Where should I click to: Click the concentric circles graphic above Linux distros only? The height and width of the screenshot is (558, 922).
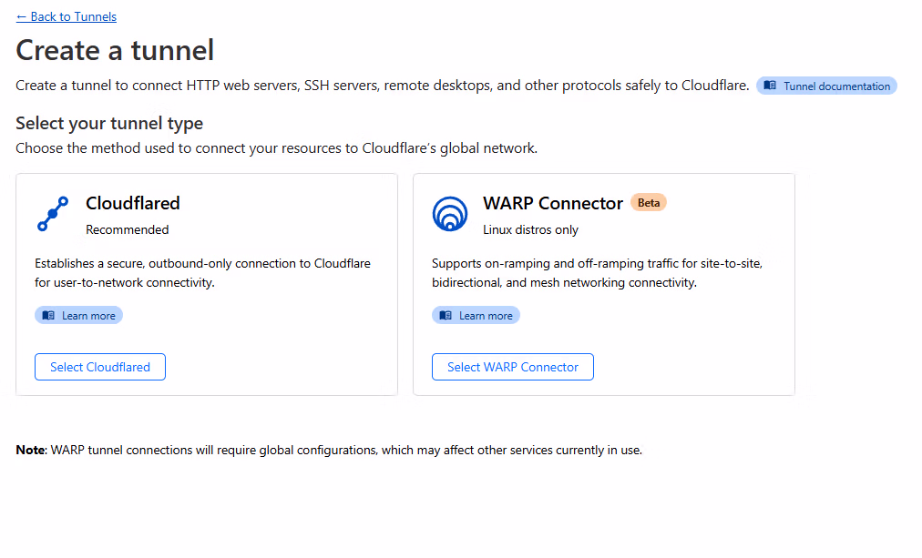coord(450,213)
